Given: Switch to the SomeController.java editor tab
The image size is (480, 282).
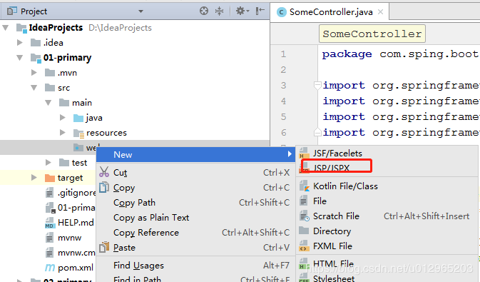Looking at the screenshot, I should [331, 12].
